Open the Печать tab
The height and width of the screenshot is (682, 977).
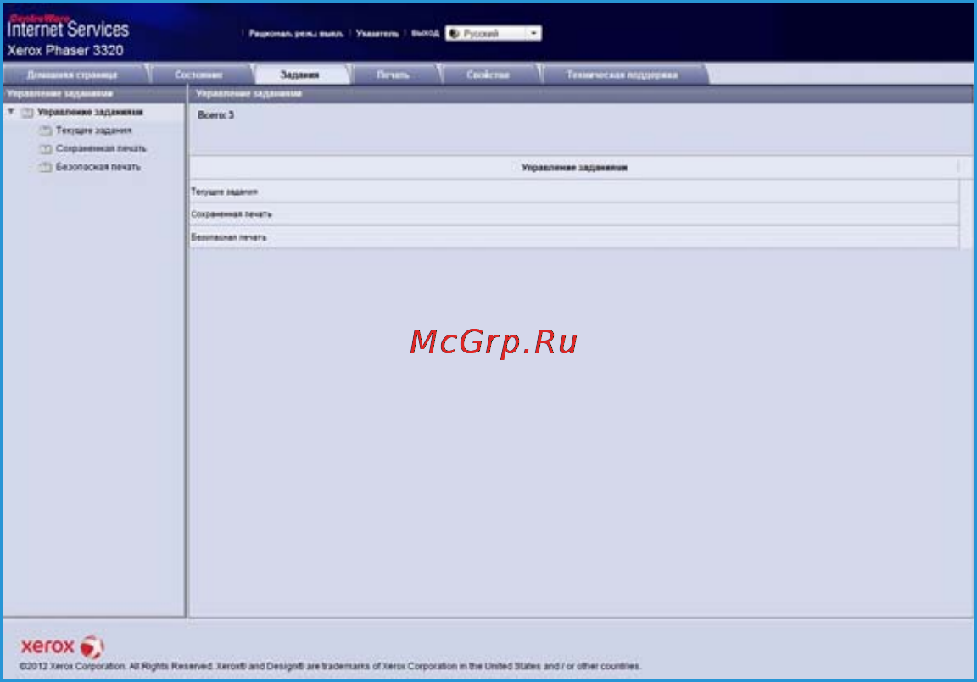[394, 75]
